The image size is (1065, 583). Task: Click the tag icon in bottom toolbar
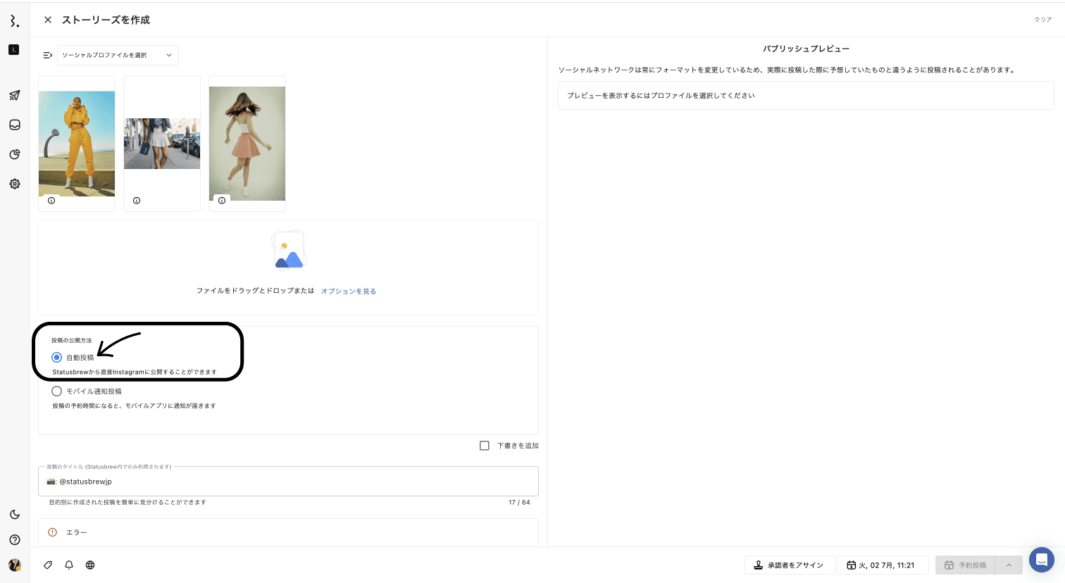pyautogui.click(x=48, y=565)
